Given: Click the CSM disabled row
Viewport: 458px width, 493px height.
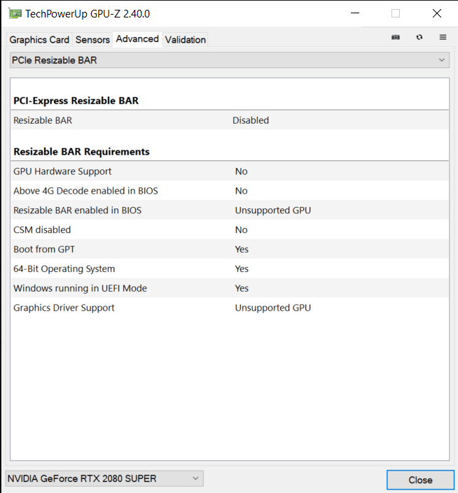Looking at the screenshot, I should [x=230, y=229].
